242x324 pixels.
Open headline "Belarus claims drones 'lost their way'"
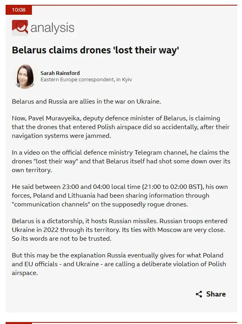95,51
